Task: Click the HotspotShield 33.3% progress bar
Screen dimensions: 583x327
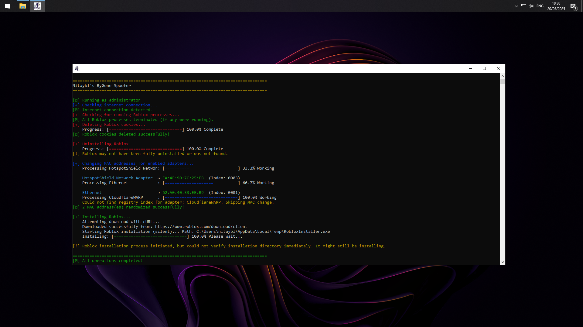Action: pos(201,168)
